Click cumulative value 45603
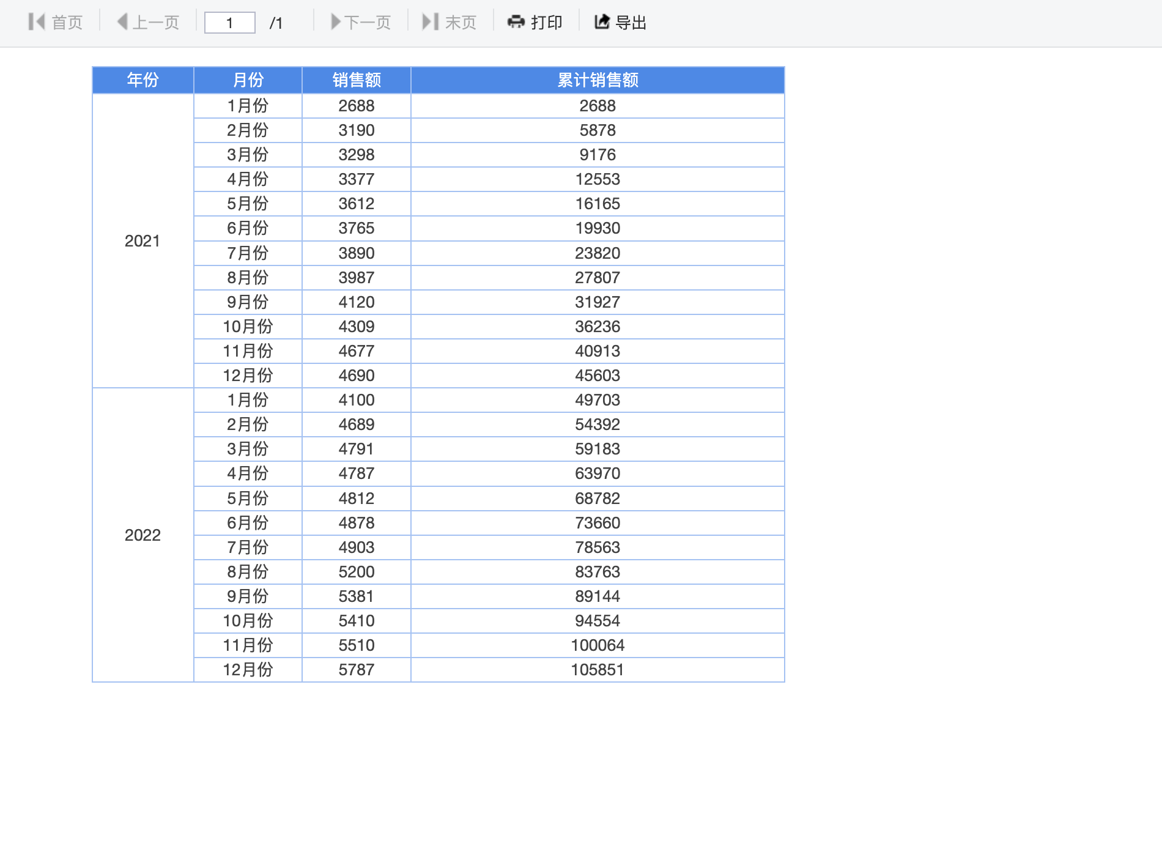This screenshot has height=849, width=1162. (x=598, y=376)
